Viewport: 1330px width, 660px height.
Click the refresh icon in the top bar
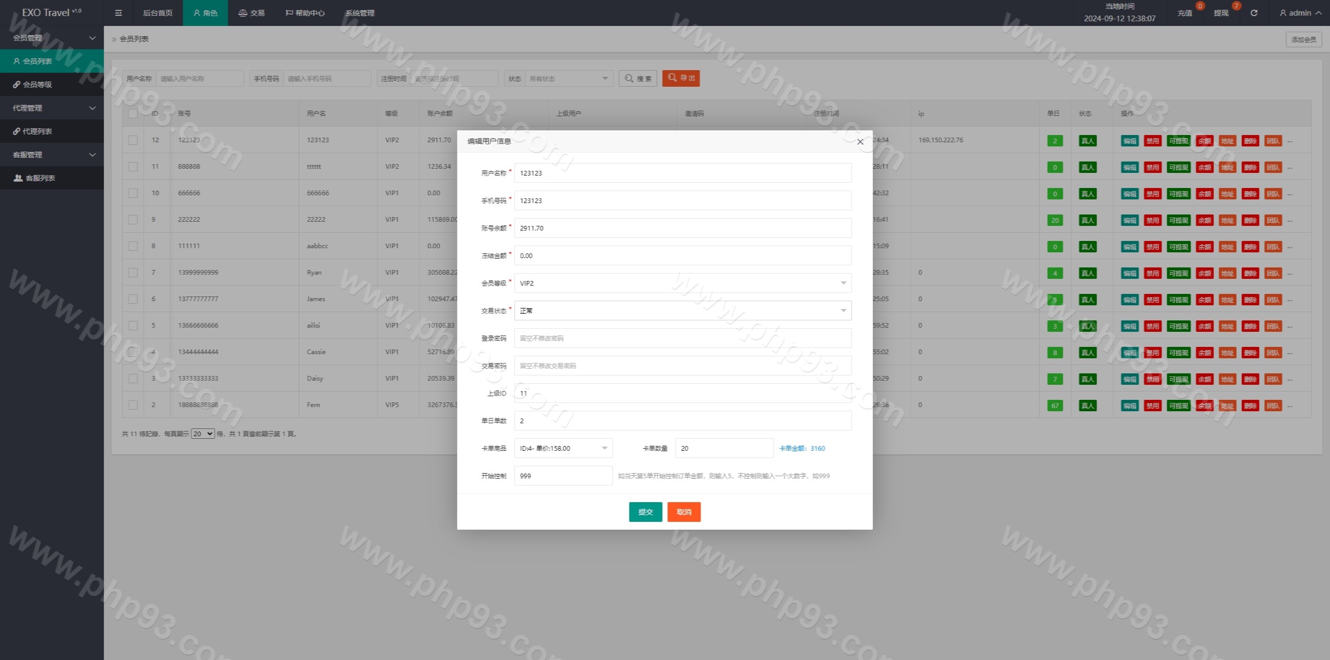(1254, 13)
